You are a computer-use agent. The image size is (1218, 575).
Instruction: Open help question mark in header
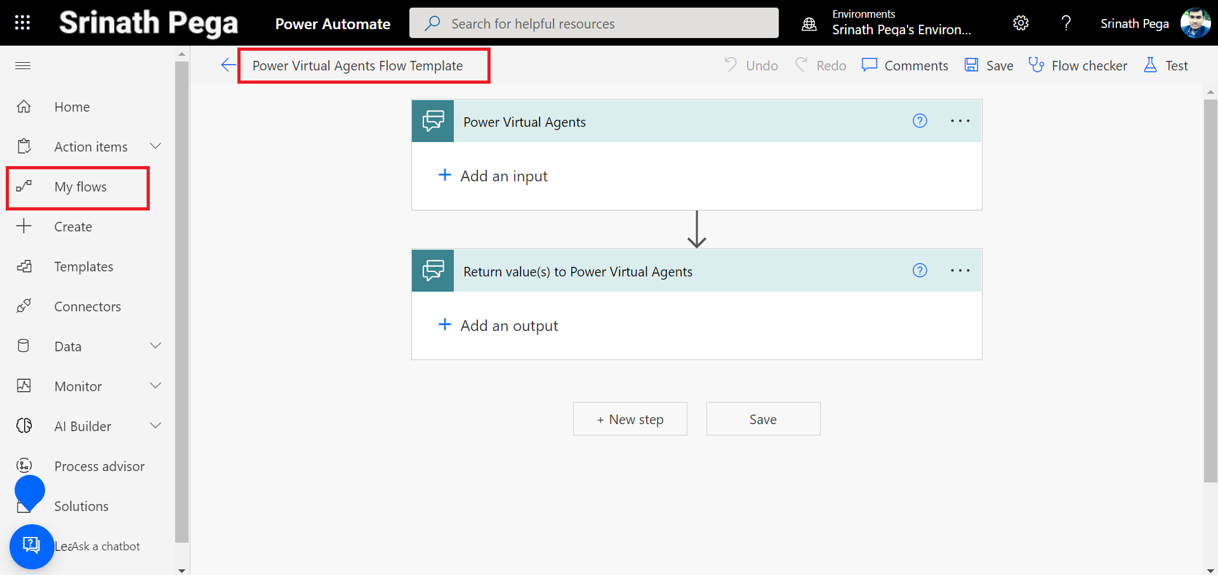point(1066,23)
